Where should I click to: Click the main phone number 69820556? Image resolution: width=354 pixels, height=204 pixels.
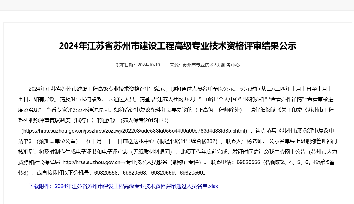coord(248,162)
